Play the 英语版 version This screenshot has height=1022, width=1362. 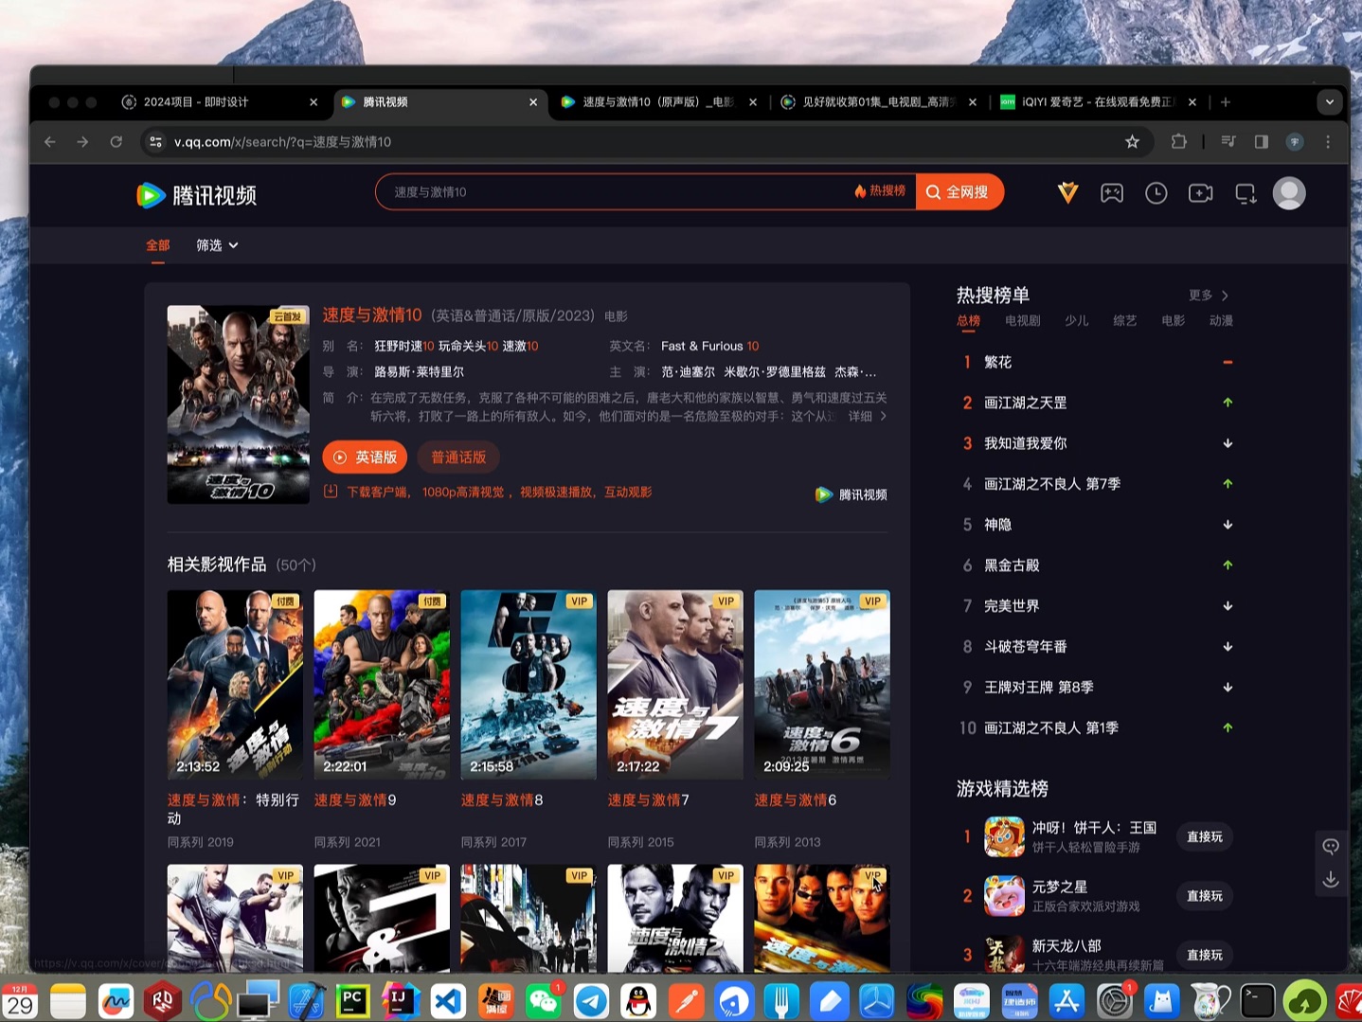point(365,457)
